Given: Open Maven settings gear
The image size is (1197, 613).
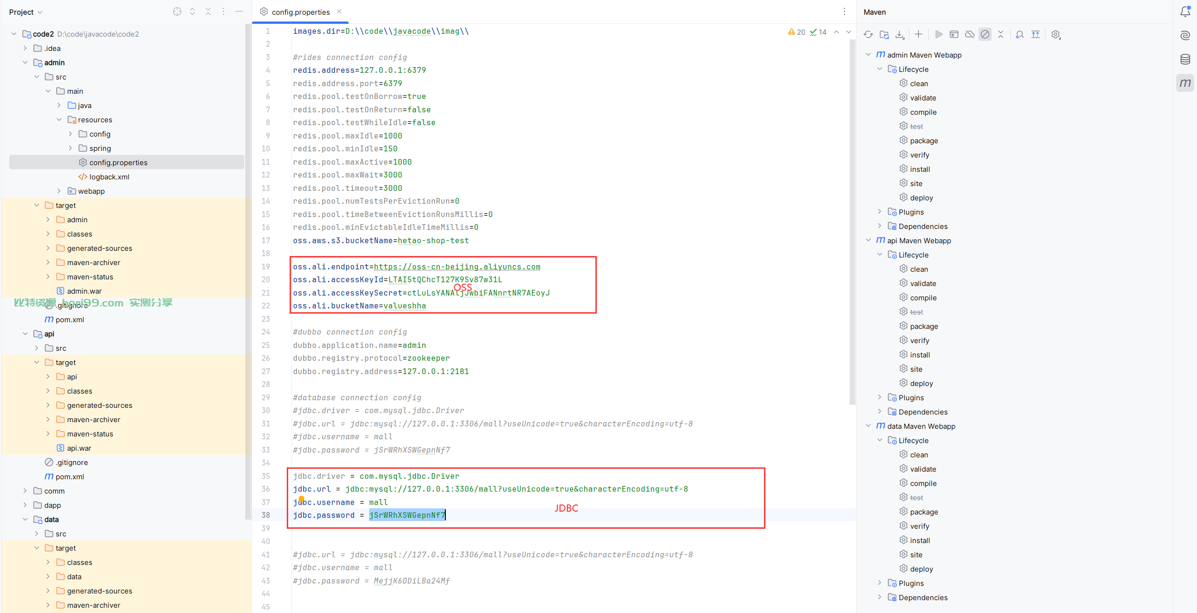Looking at the screenshot, I should [1056, 34].
